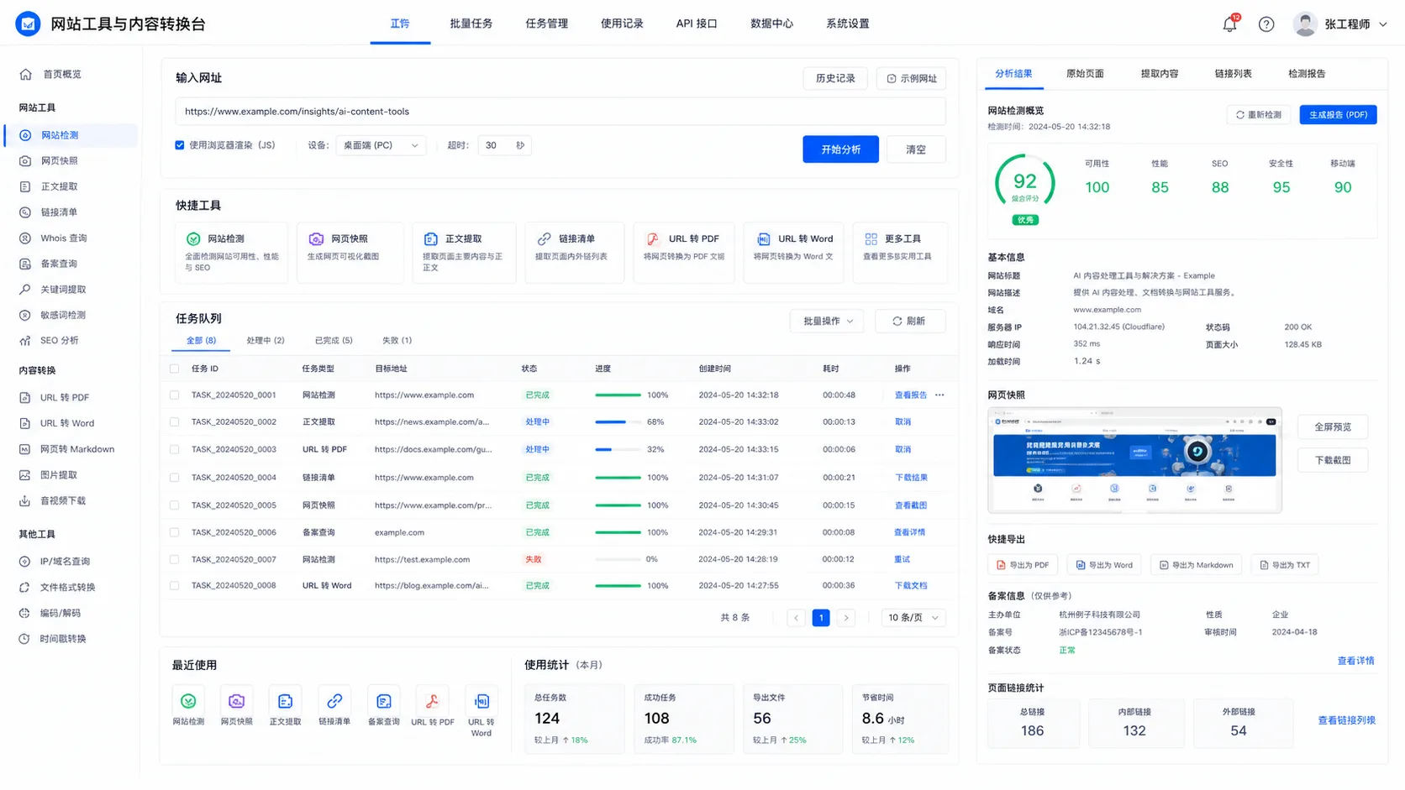The image size is (1405, 790).
Task: Check the box for TASK_20240520_0003
Action: (175, 450)
